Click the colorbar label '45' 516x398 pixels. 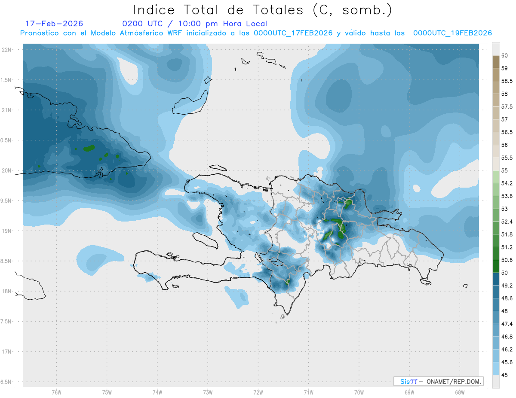[x=505, y=375]
